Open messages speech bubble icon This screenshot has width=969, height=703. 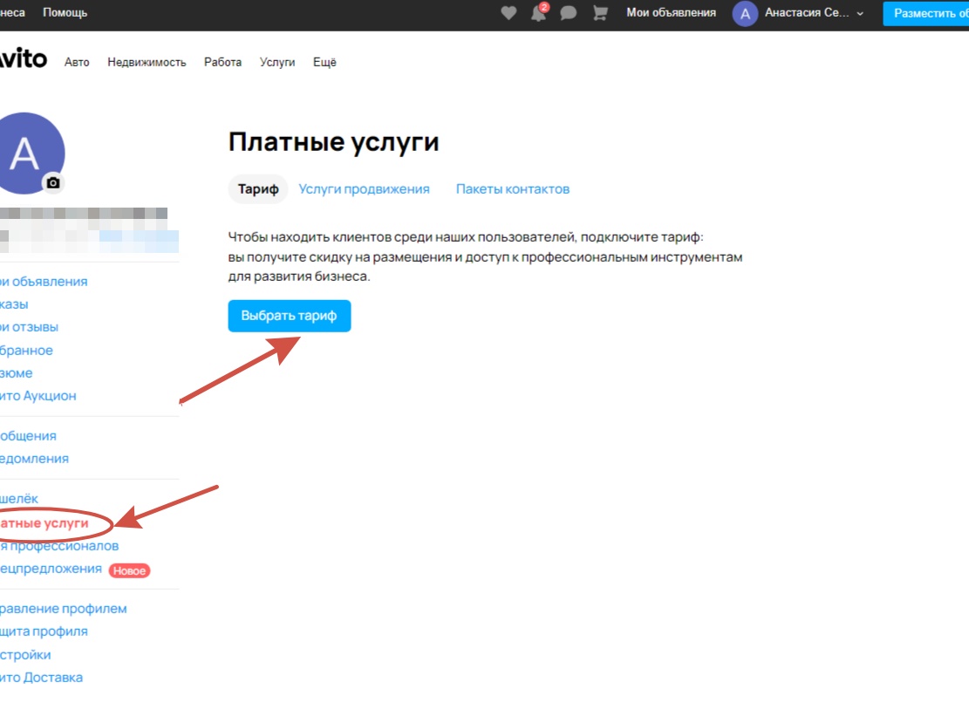point(569,13)
